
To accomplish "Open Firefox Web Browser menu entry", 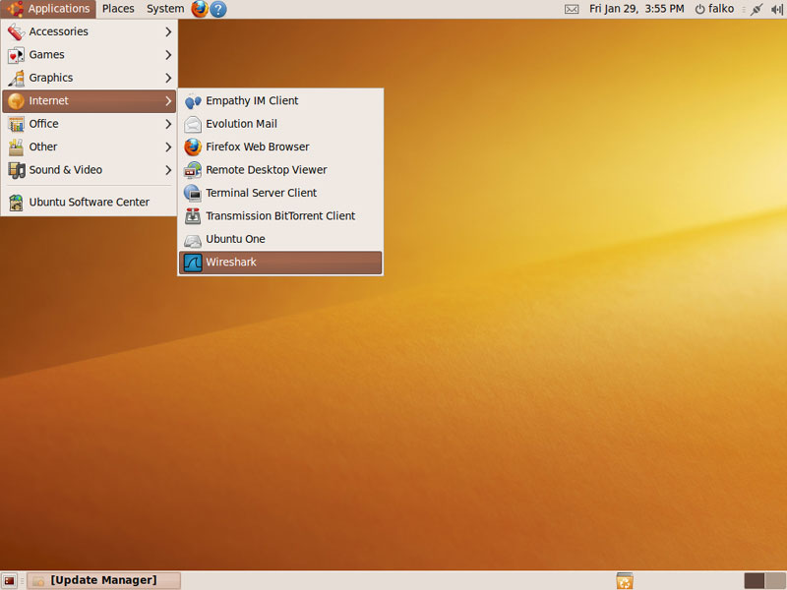I will coord(257,147).
